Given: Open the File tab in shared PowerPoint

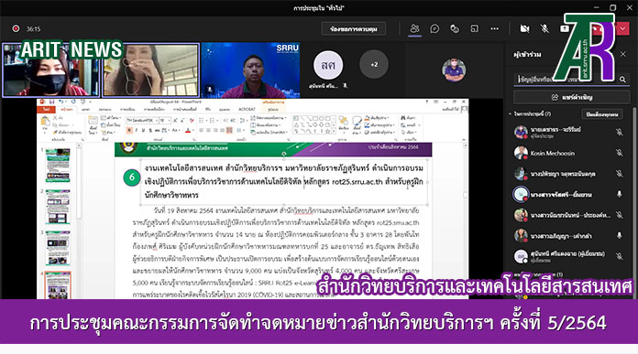Looking at the screenshot, I should (47, 109).
